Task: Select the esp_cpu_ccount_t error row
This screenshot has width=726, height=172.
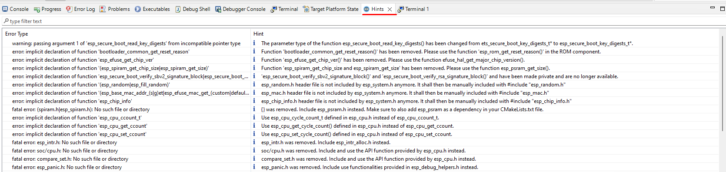Action: point(360,118)
